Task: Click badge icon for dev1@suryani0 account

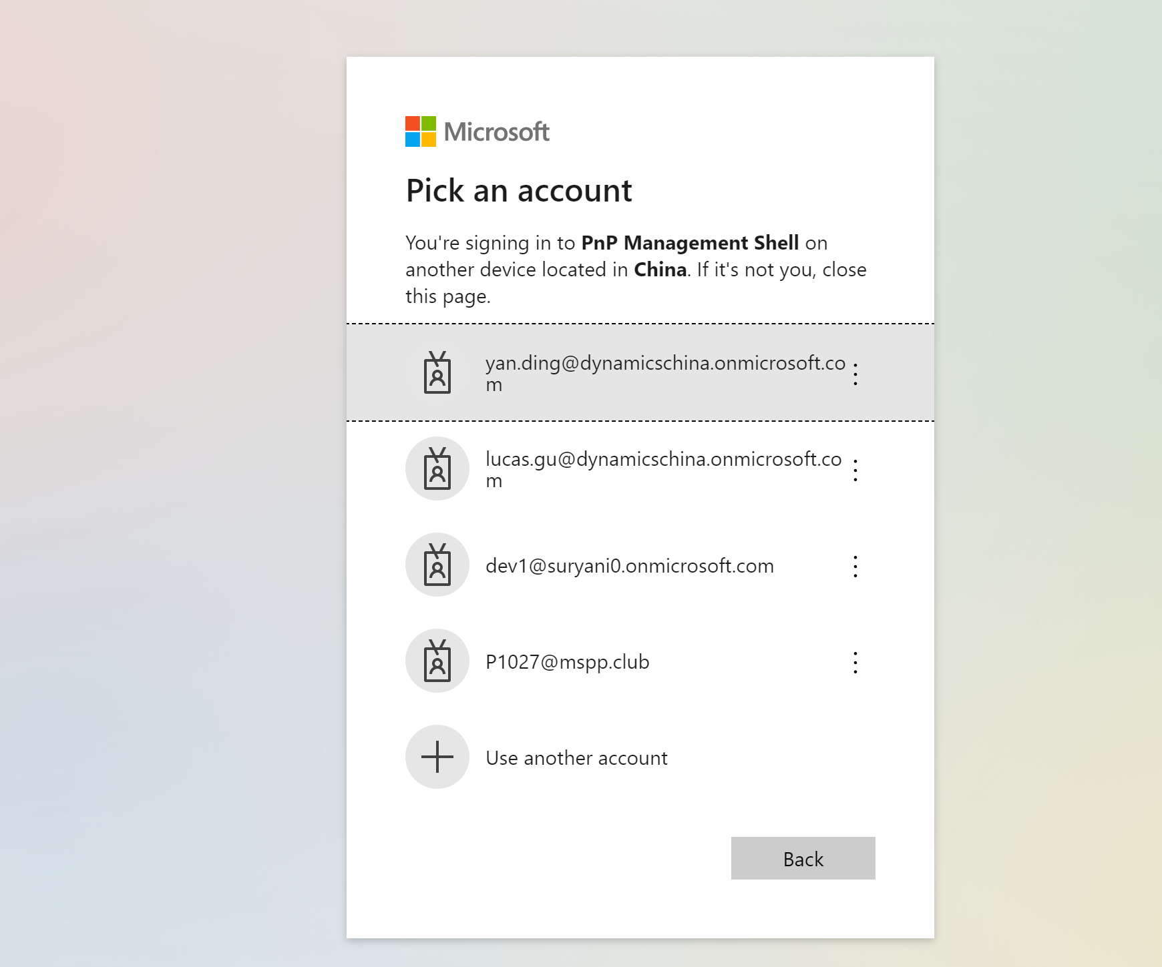Action: point(437,565)
